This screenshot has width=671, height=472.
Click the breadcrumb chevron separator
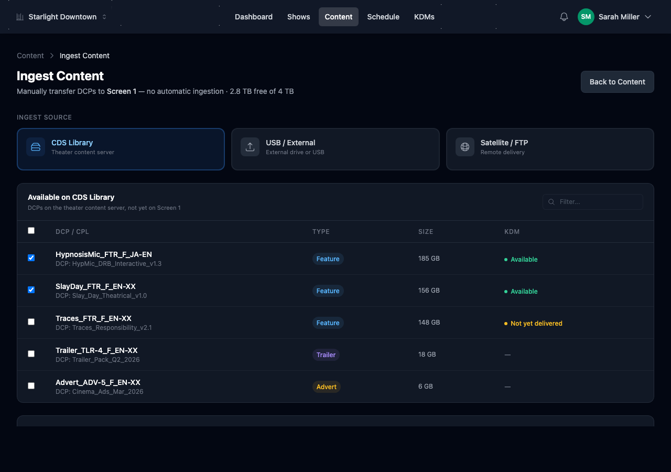52,56
